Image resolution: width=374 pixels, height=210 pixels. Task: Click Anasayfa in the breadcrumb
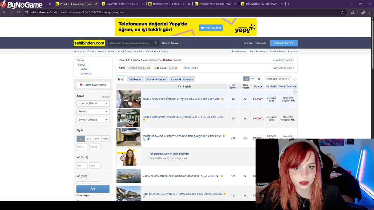click(x=79, y=51)
